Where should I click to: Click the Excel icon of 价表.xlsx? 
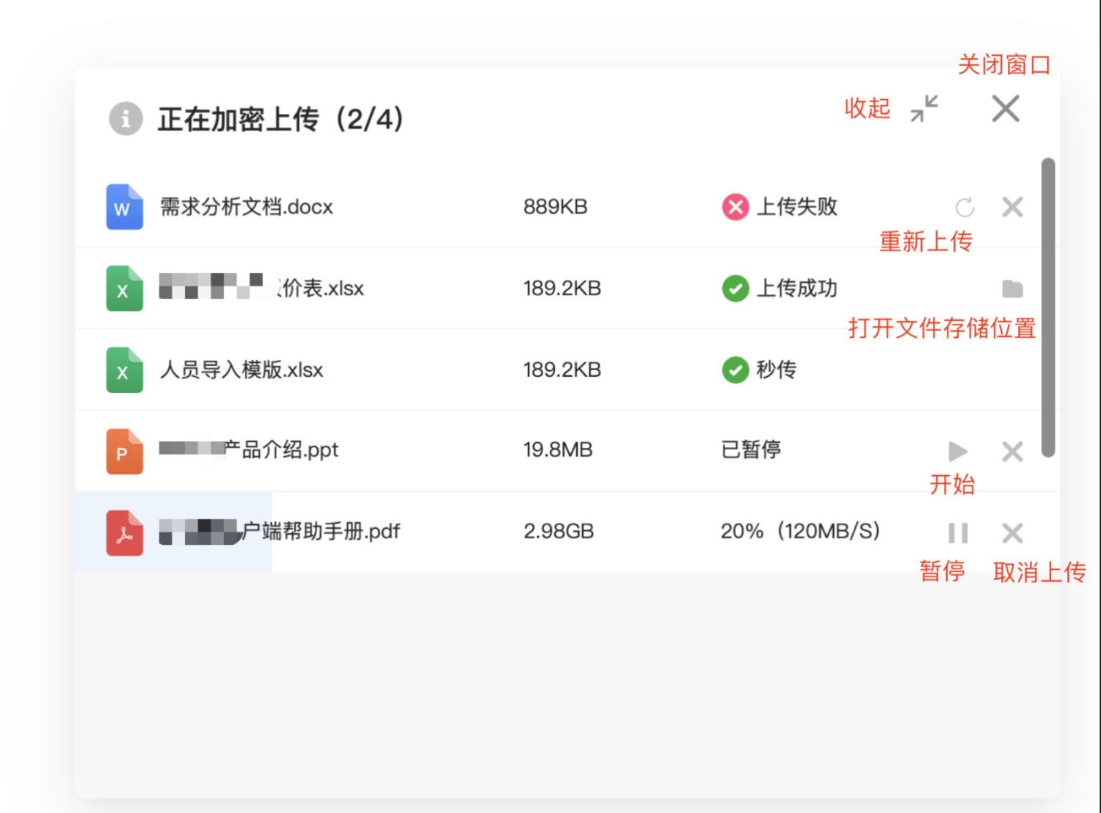click(124, 289)
